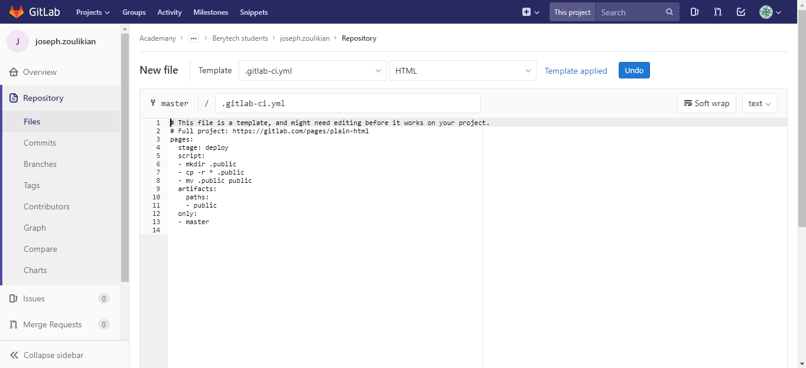Open the user avatar menu
This screenshot has height=368, width=806.
[770, 12]
